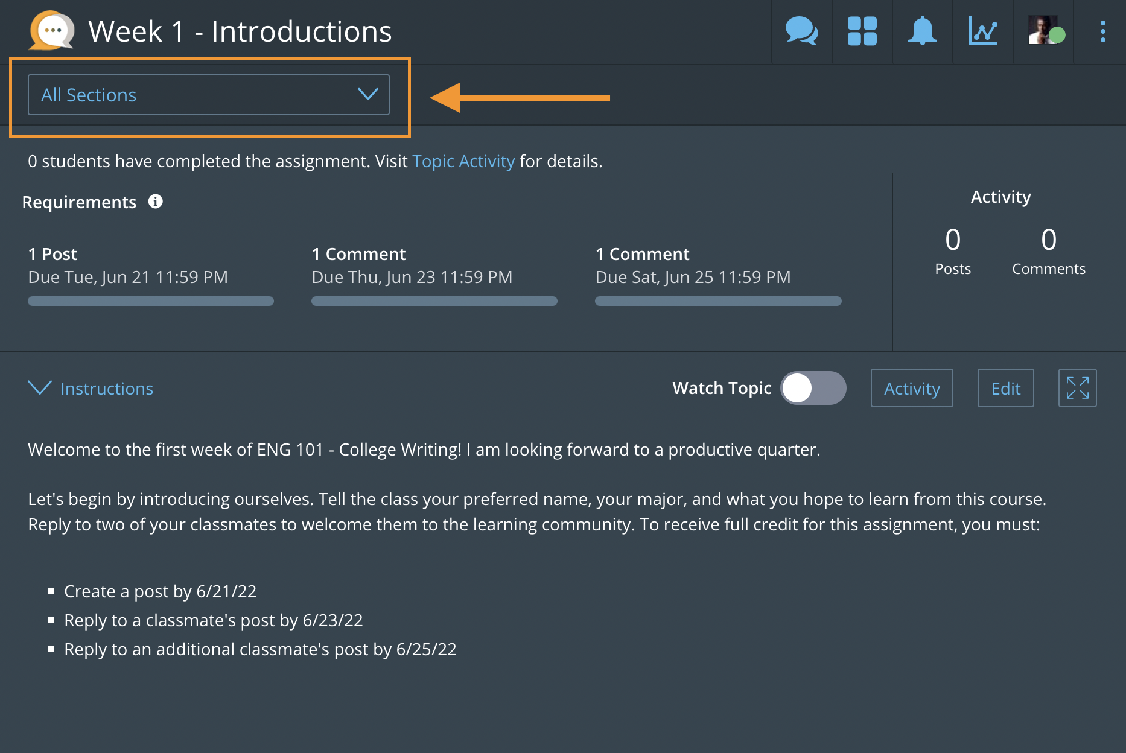
Task: Open the chat bubbles icon in header
Action: pyautogui.click(x=801, y=31)
